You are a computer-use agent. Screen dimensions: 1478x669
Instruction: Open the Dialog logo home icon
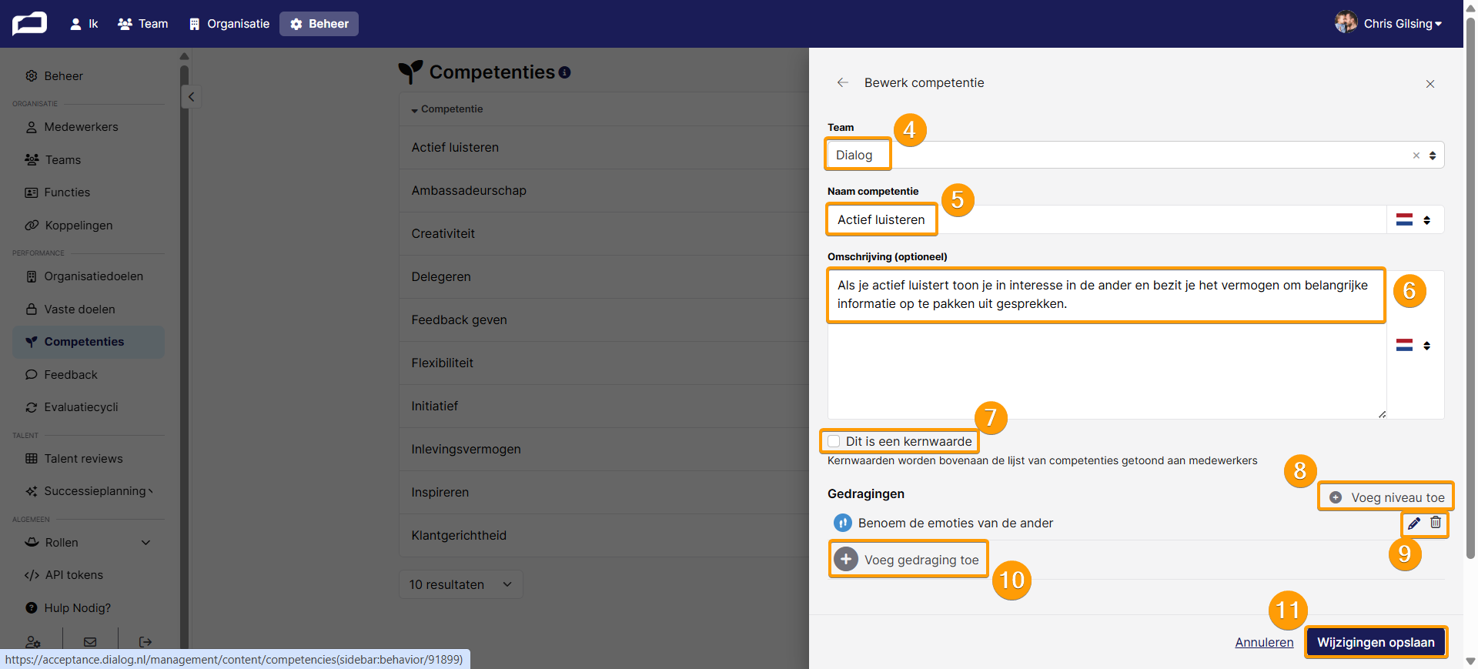tap(29, 23)
